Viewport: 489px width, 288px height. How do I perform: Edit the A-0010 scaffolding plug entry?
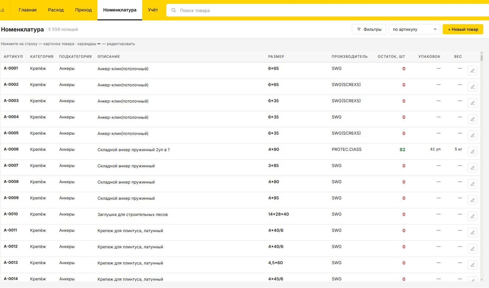pos(472,216)
